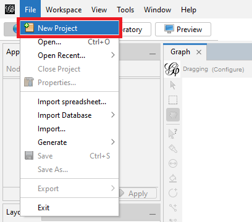The height and width of the screenshot is (222, 252).
Task: Open the Window menu
Action: point(157,10)
